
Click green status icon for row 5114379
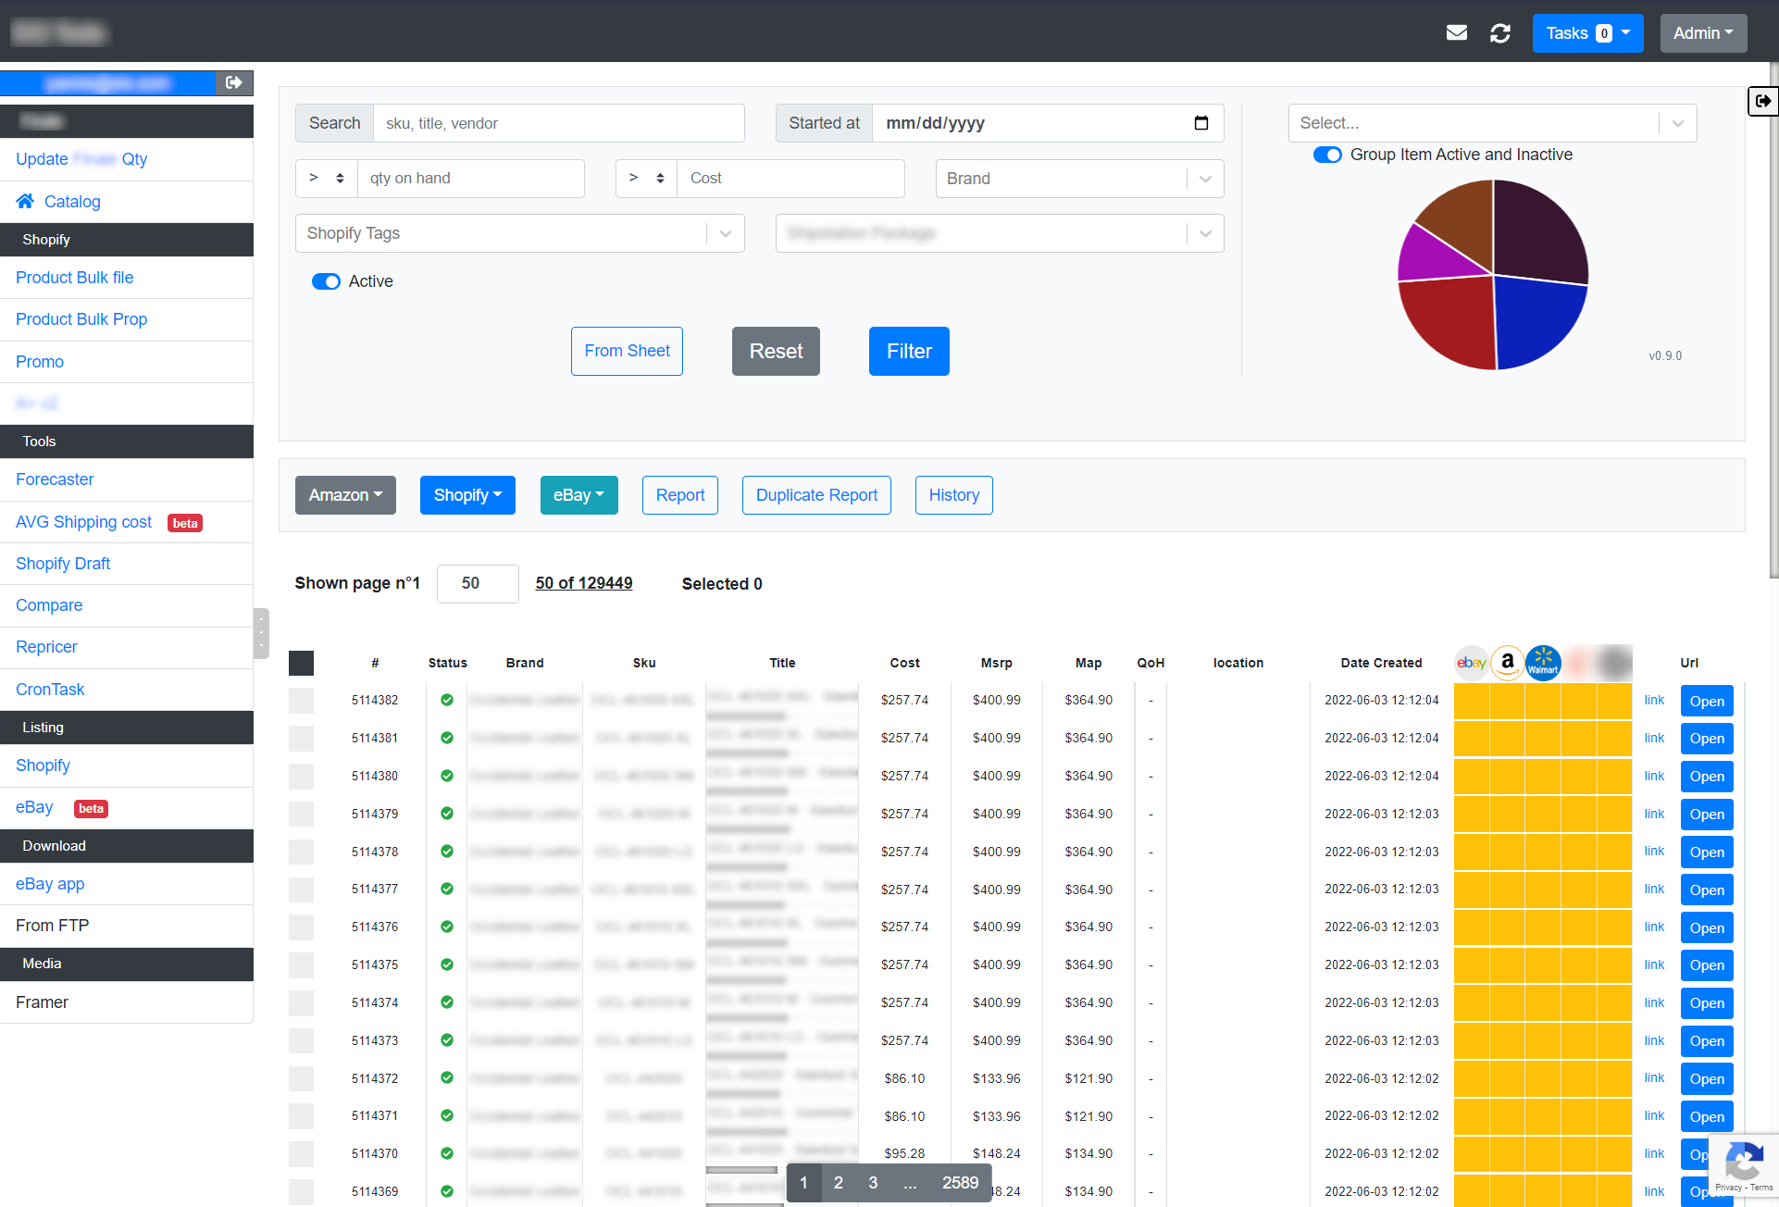[447, 814]
